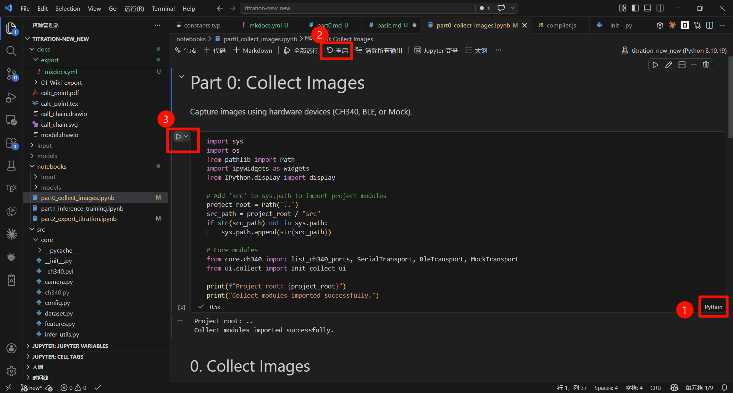Collapse the docs folder
This screenshot has height=393, width=733.
32,49
